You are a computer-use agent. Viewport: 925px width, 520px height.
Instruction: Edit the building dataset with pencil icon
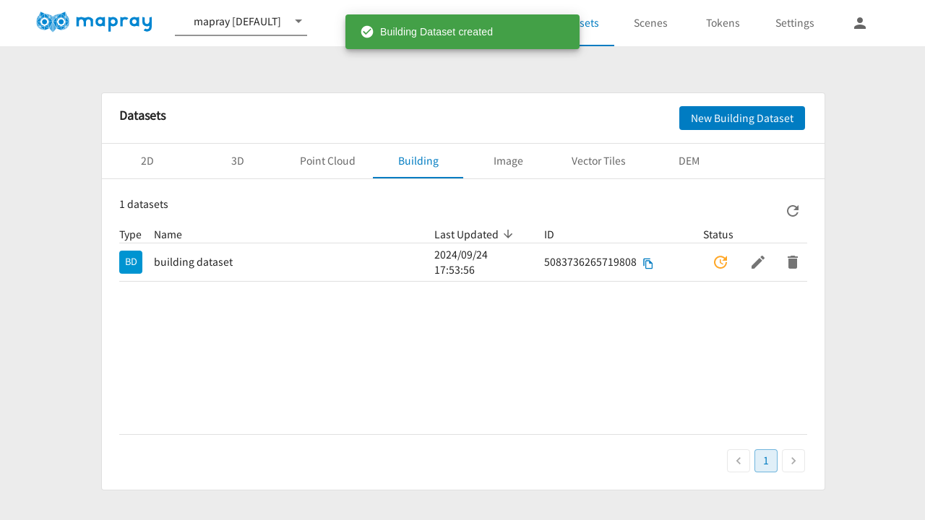click(x=757, y=262)
